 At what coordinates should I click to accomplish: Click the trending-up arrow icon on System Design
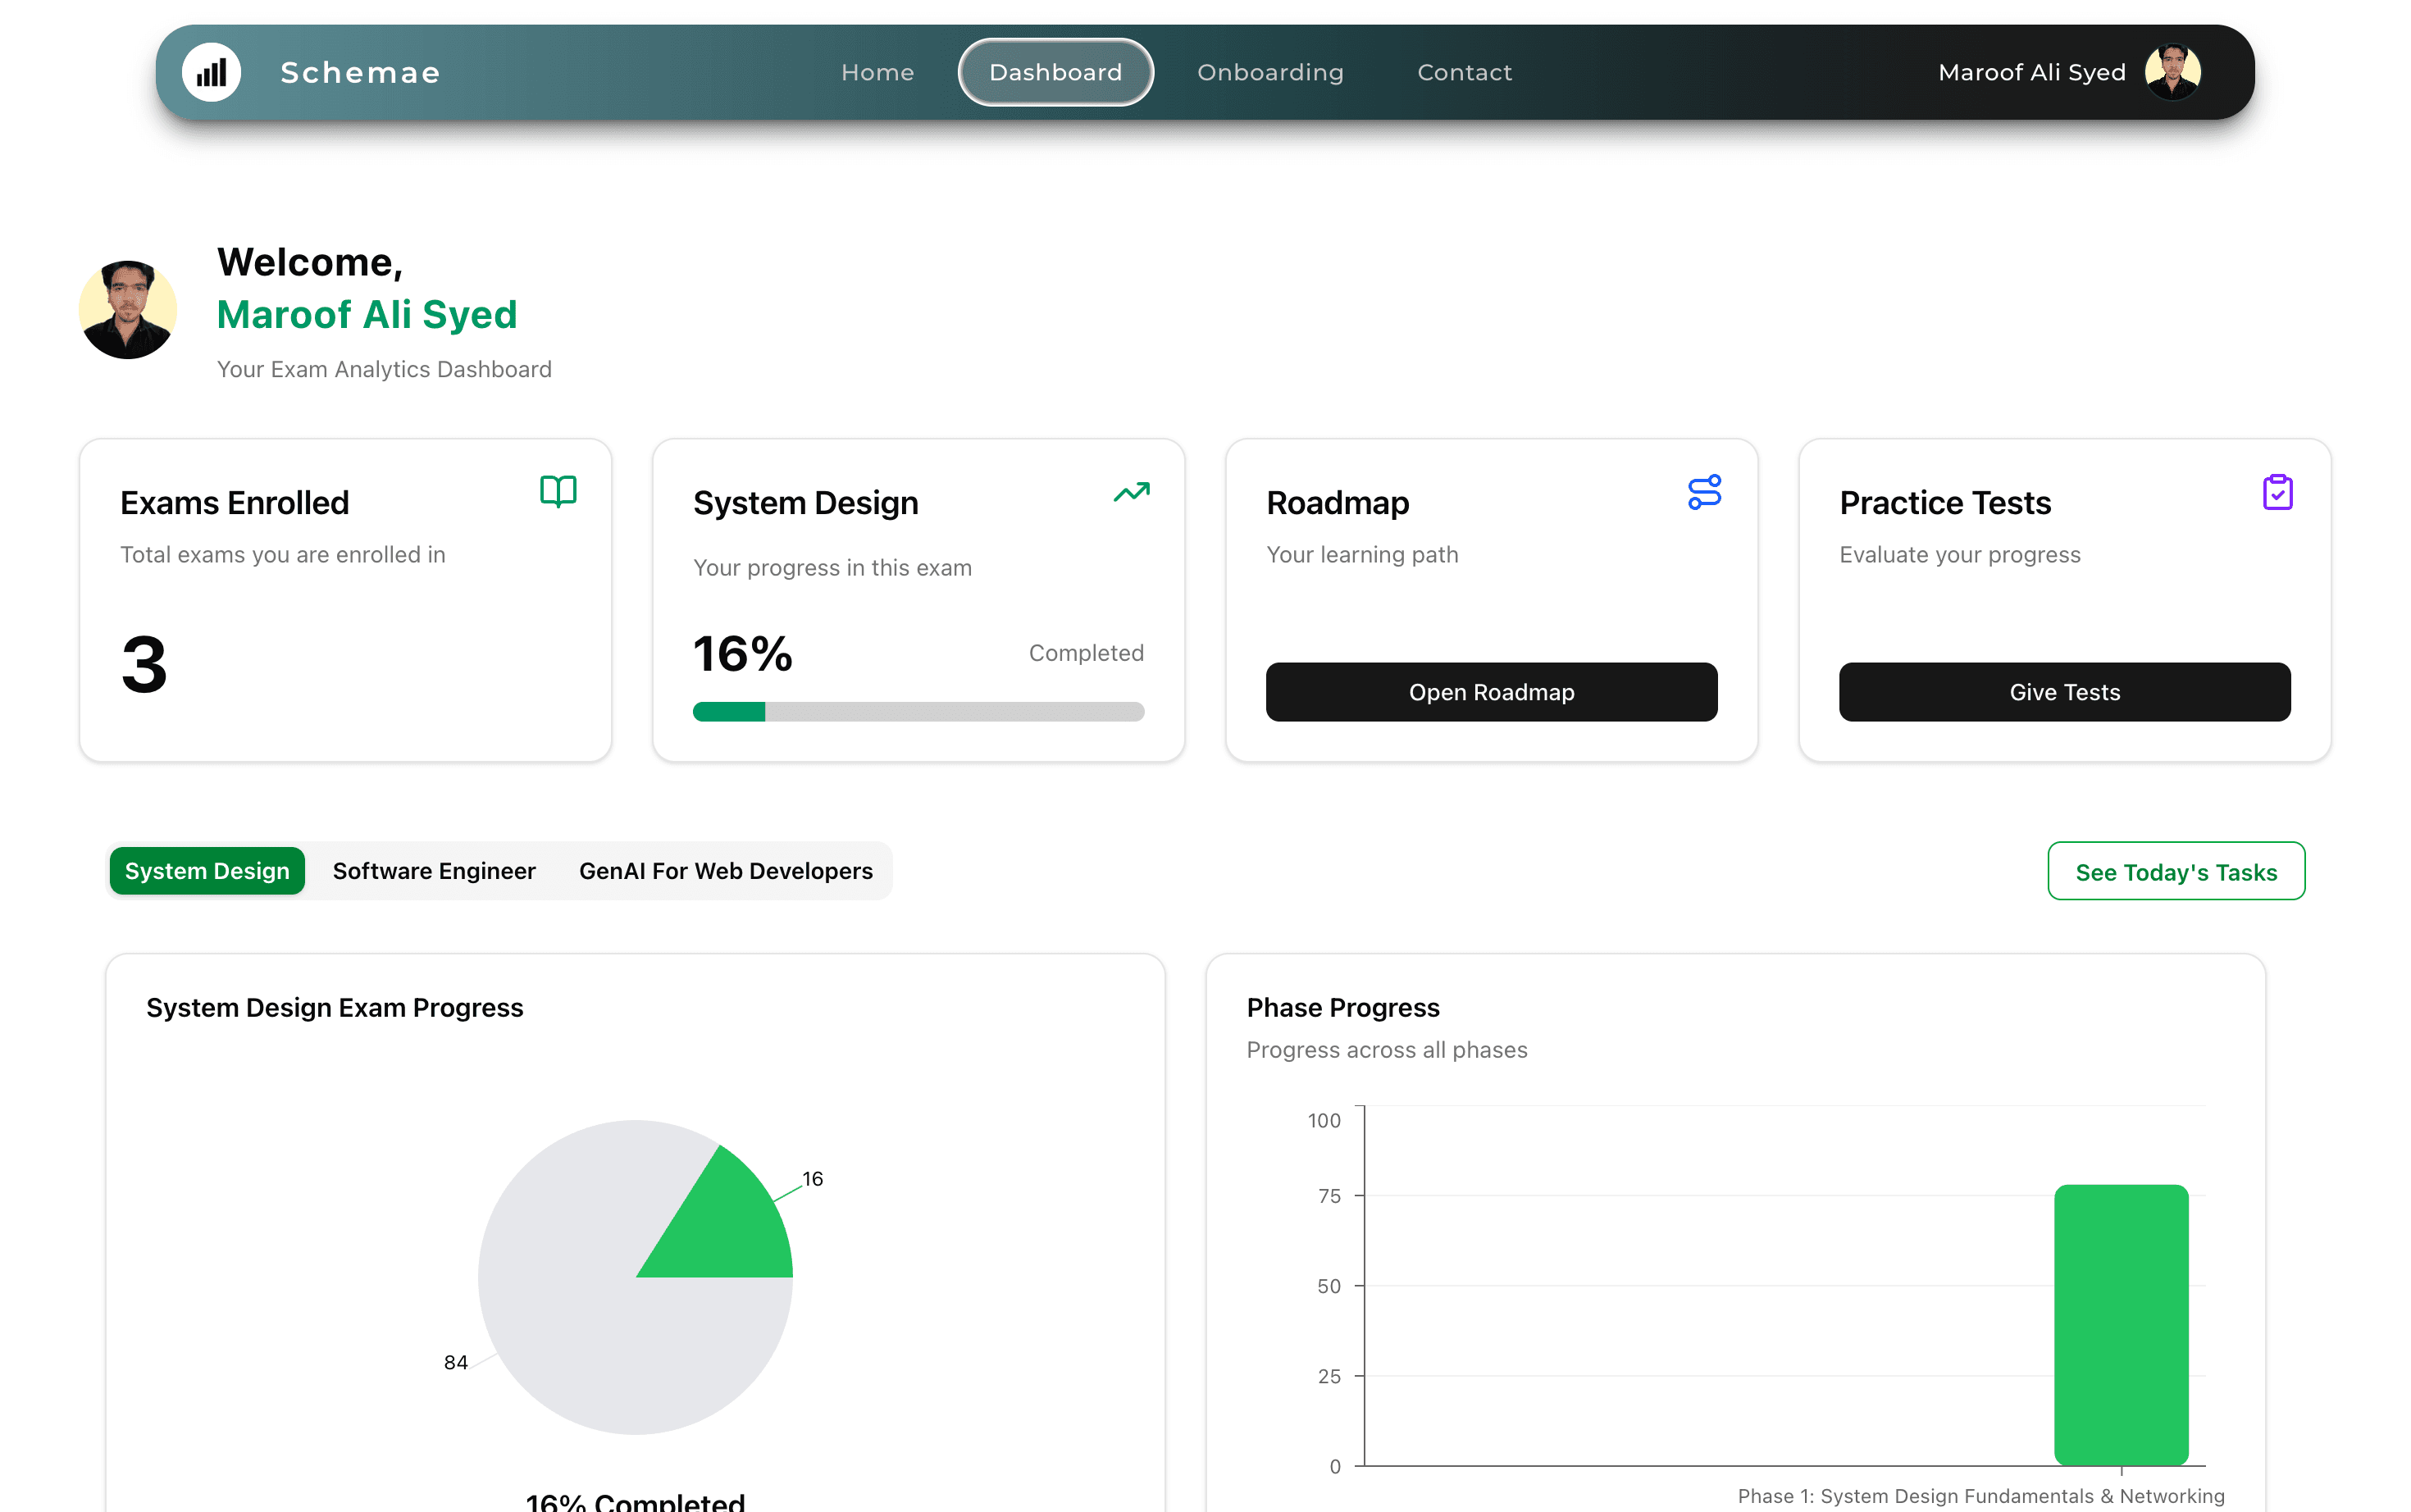(1131, 492)
